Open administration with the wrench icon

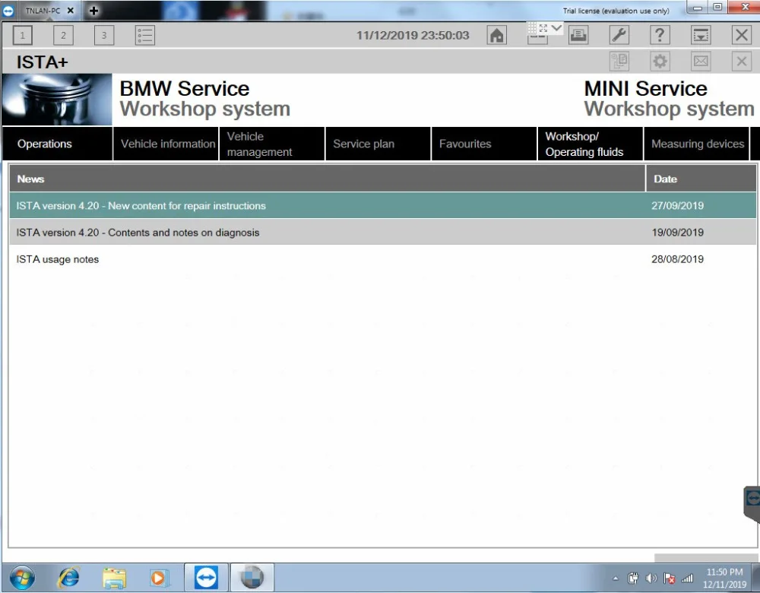click(619, 36)
